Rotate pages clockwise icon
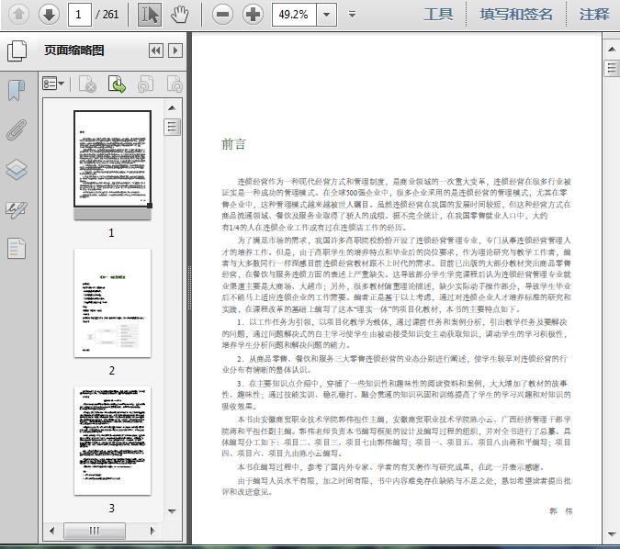 click(x=175, y=84)
